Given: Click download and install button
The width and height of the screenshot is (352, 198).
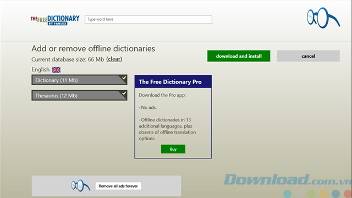Looking at the screenshot, I should click(239, 56).
